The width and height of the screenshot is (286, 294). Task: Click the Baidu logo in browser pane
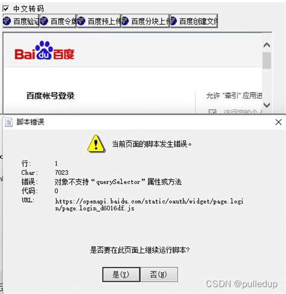pyautogui.click(x=45, y=50)
